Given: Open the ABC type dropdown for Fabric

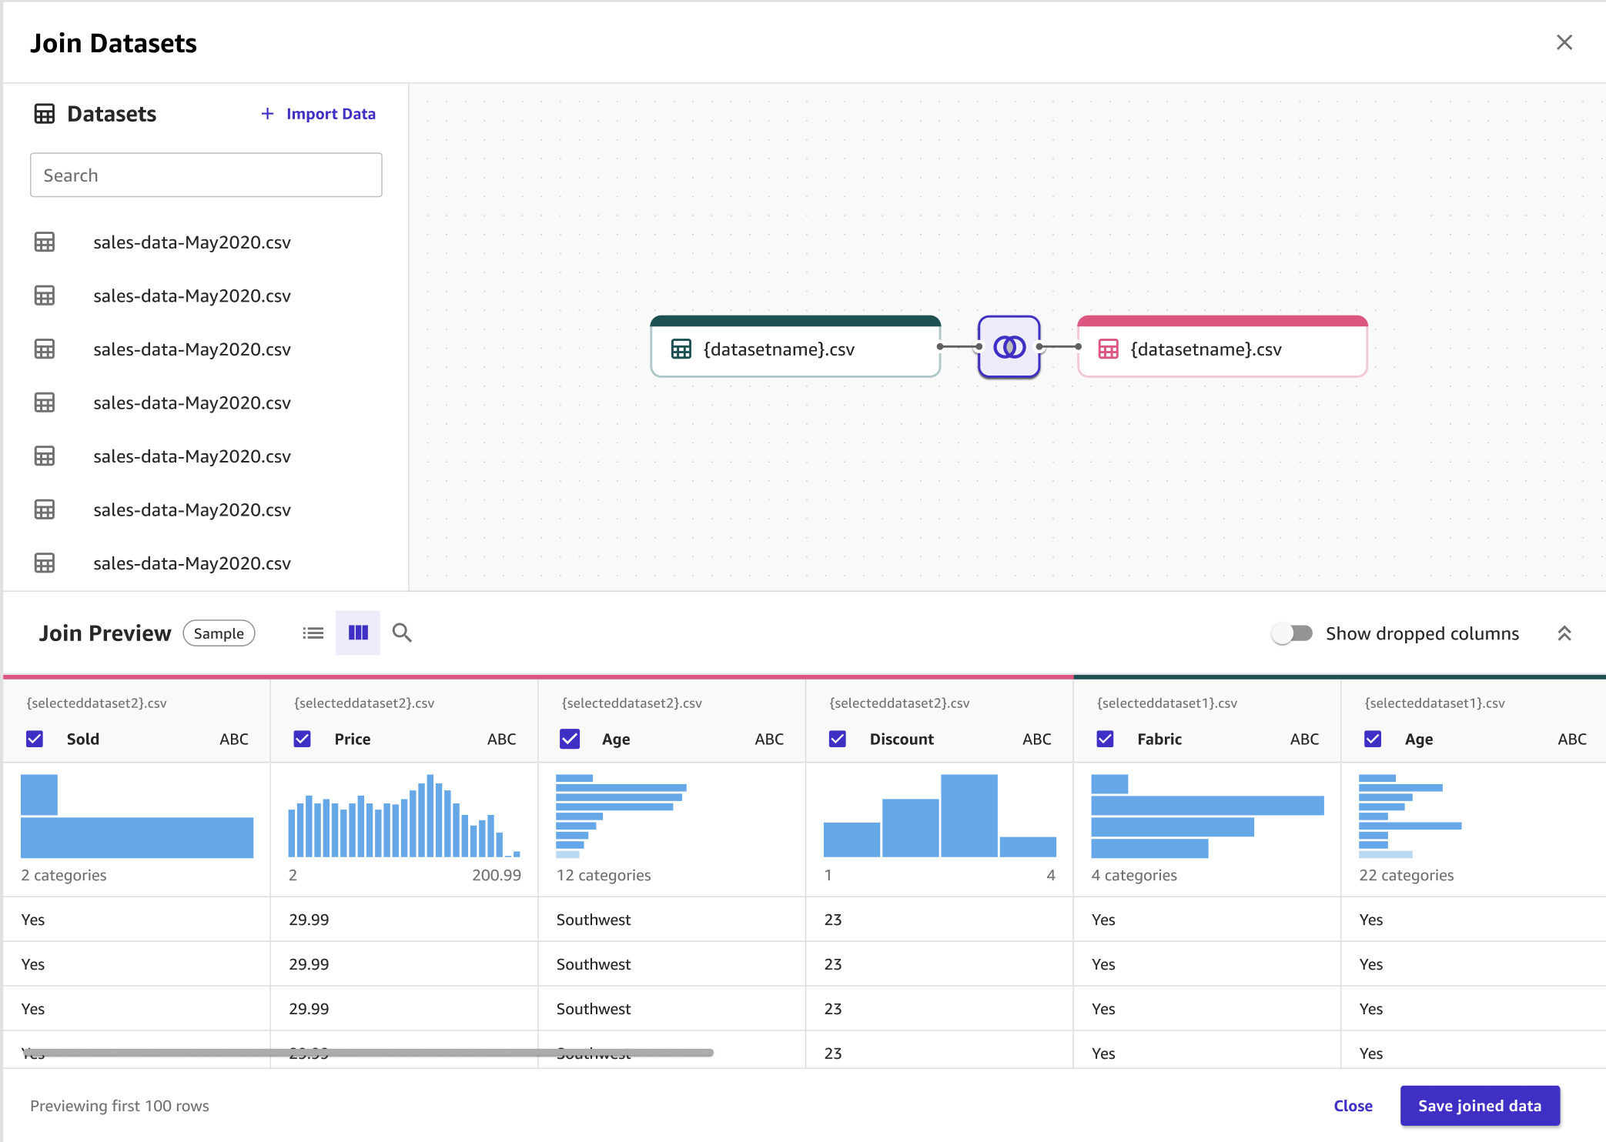Looking at the screenshot, I should (1304, 739).
